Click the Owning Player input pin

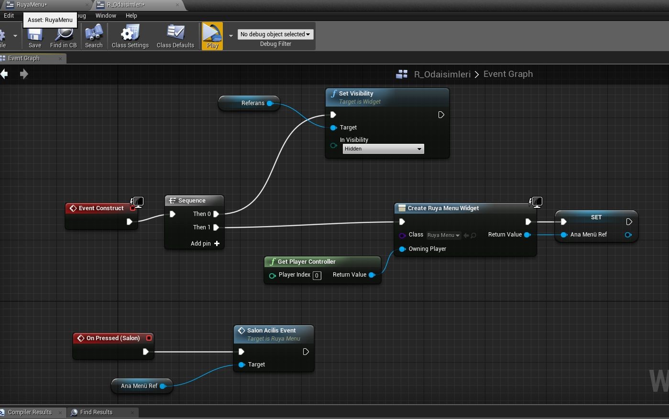[402, 249]
